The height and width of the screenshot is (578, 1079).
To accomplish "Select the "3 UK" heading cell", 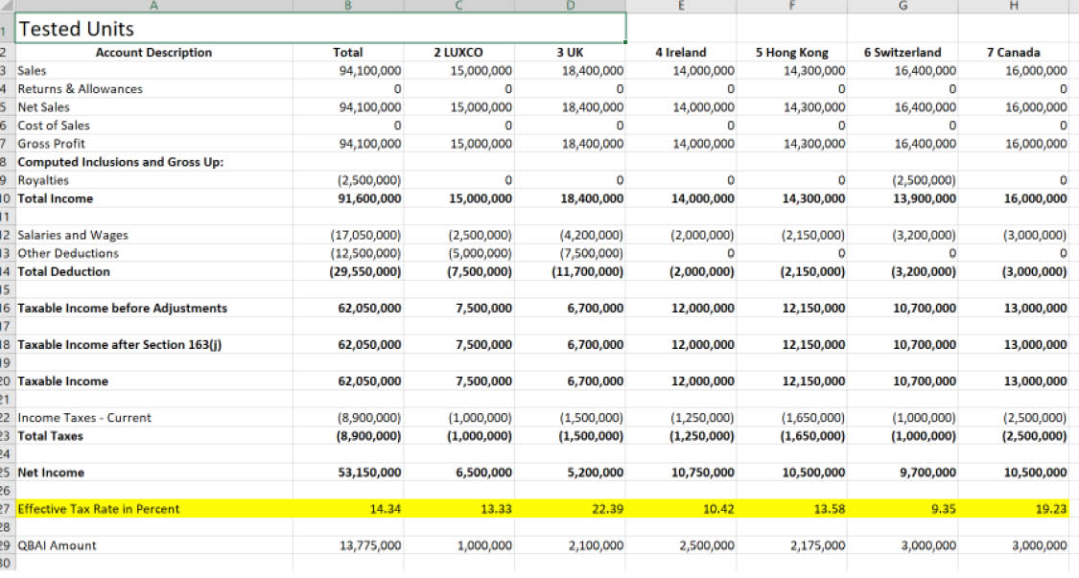I will pos(571,53).
